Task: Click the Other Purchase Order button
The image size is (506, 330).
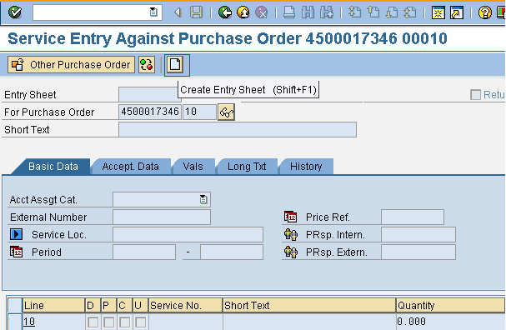Action: tap(72, 64)
